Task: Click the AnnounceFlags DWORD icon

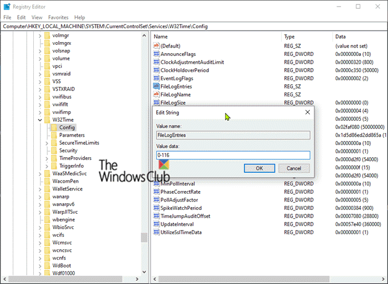Action: (156, 54)
